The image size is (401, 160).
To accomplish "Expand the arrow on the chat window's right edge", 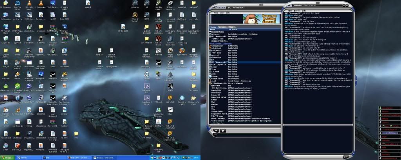I will click(x=356, y=81).
